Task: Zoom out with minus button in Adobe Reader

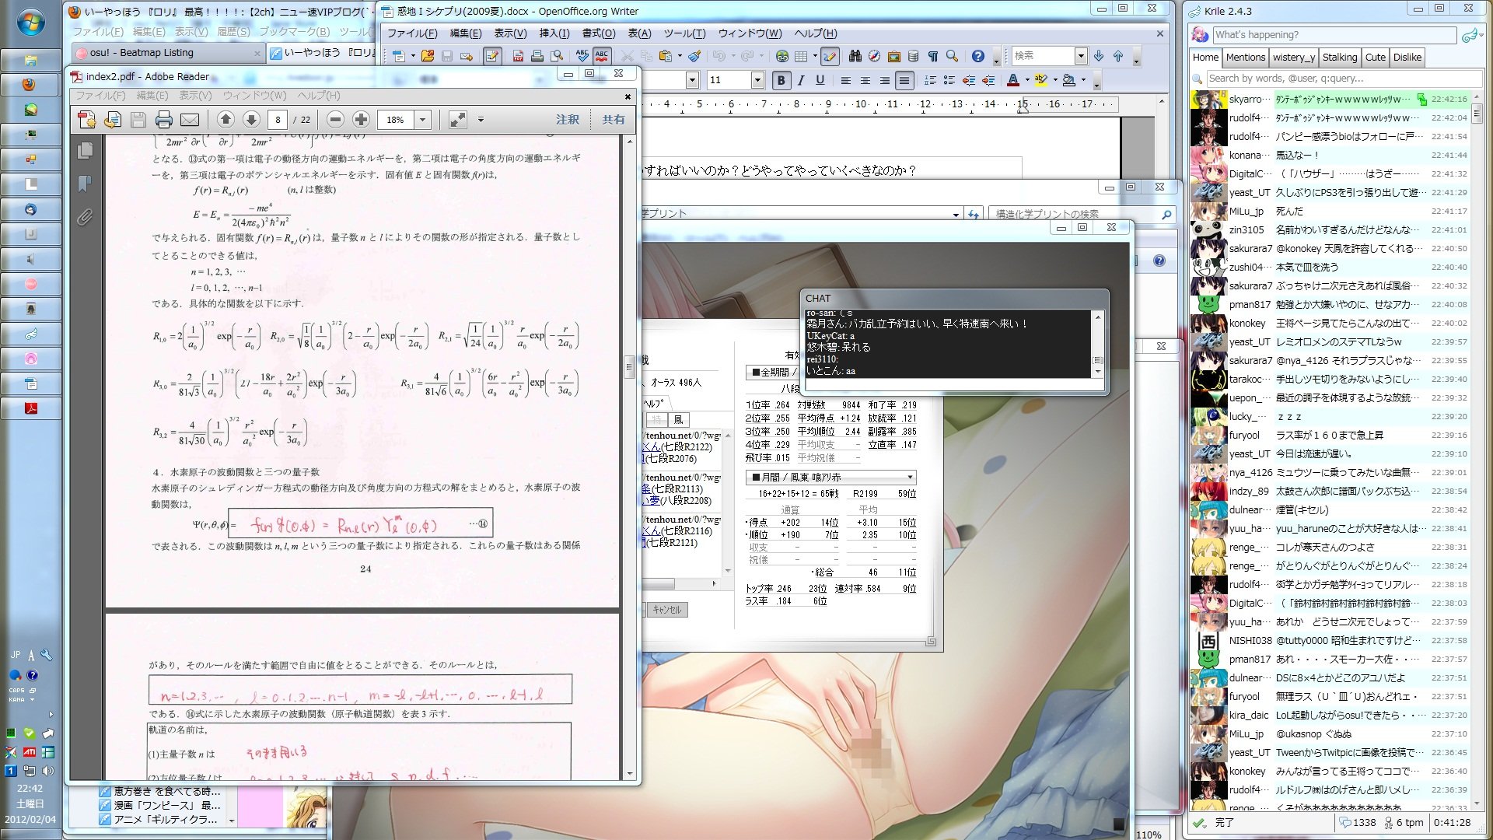Action: [x=335, y=119]
